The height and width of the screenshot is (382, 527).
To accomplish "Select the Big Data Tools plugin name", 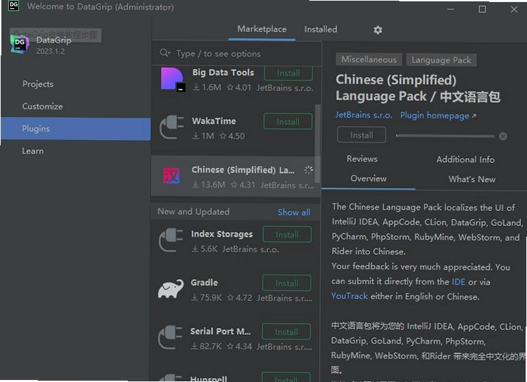I will pos(223,72).
